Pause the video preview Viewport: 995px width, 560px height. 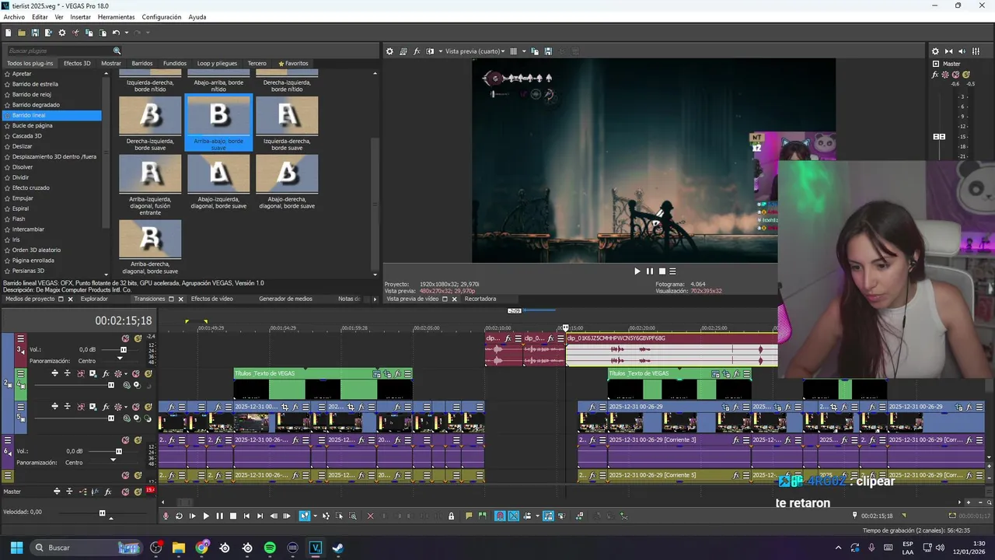[x=650, y=271]
